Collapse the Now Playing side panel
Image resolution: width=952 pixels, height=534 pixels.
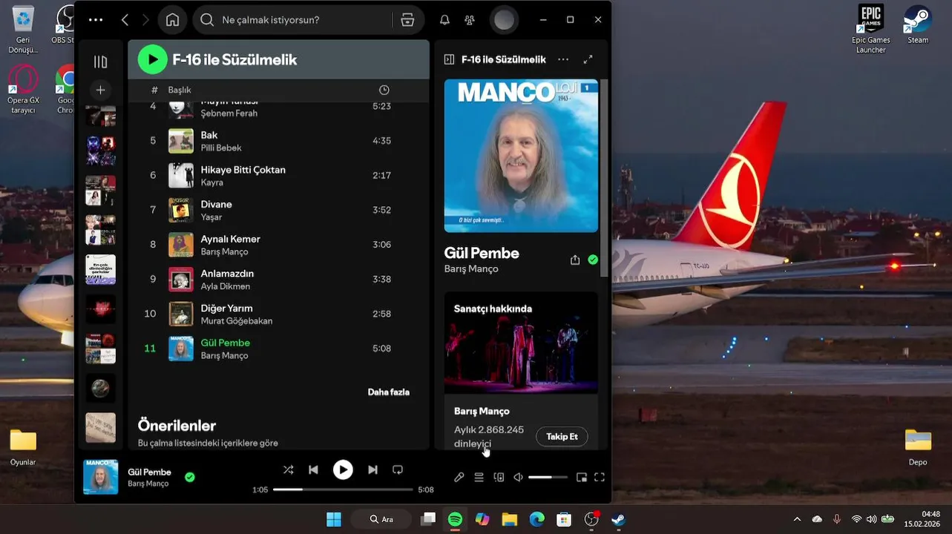click(x=448, y=59)
